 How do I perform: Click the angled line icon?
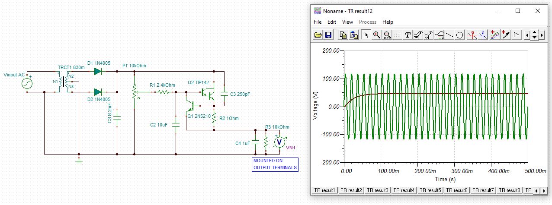516,35
